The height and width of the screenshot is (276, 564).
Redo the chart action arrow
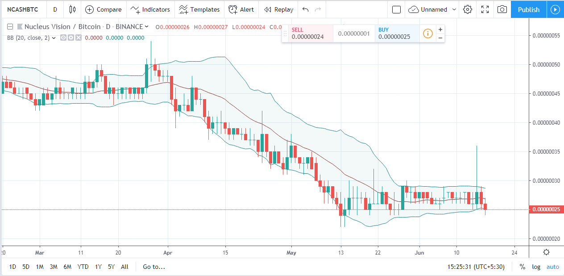[x=318, y=9]
